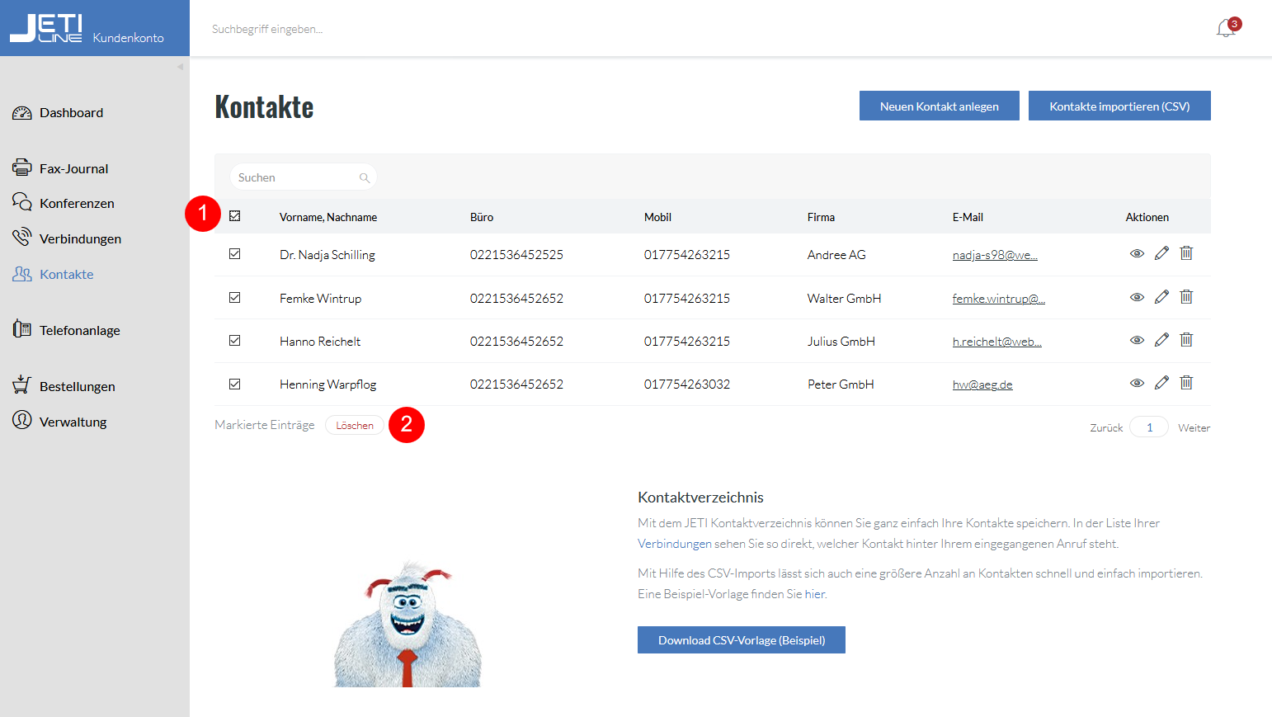Toggle the select-all checkbox in table header

click(235, 216)
